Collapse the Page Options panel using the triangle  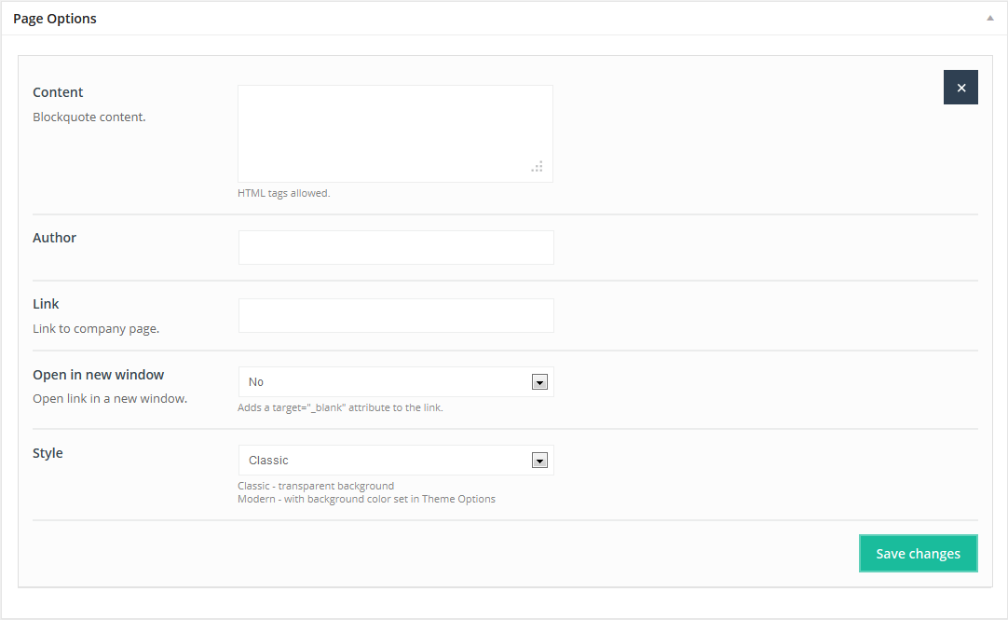(990, 19)
